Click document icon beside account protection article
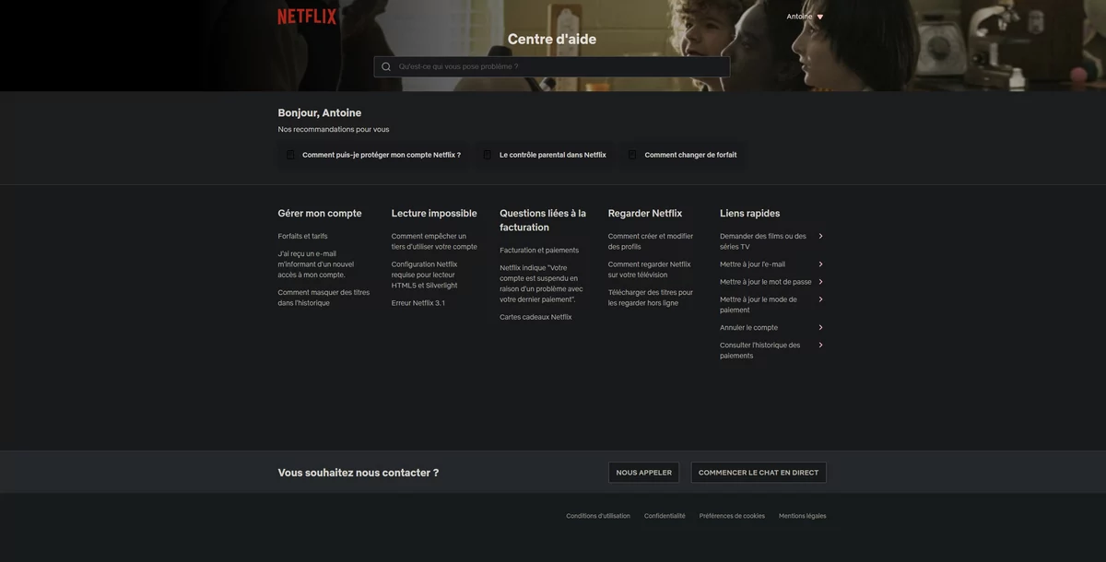1106x562 pixels. (x=290, y=155)
